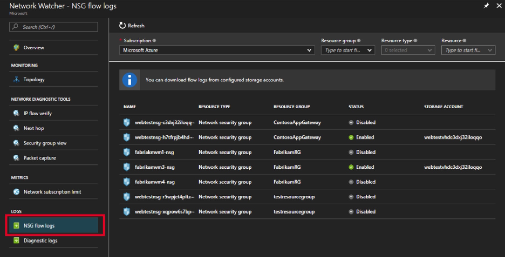Click the Refresh icon in the toolbar
Screen dimensions: 505x257
coord(122,26)
